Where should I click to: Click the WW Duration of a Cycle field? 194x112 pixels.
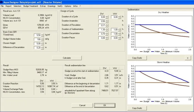tap(114, 17)
